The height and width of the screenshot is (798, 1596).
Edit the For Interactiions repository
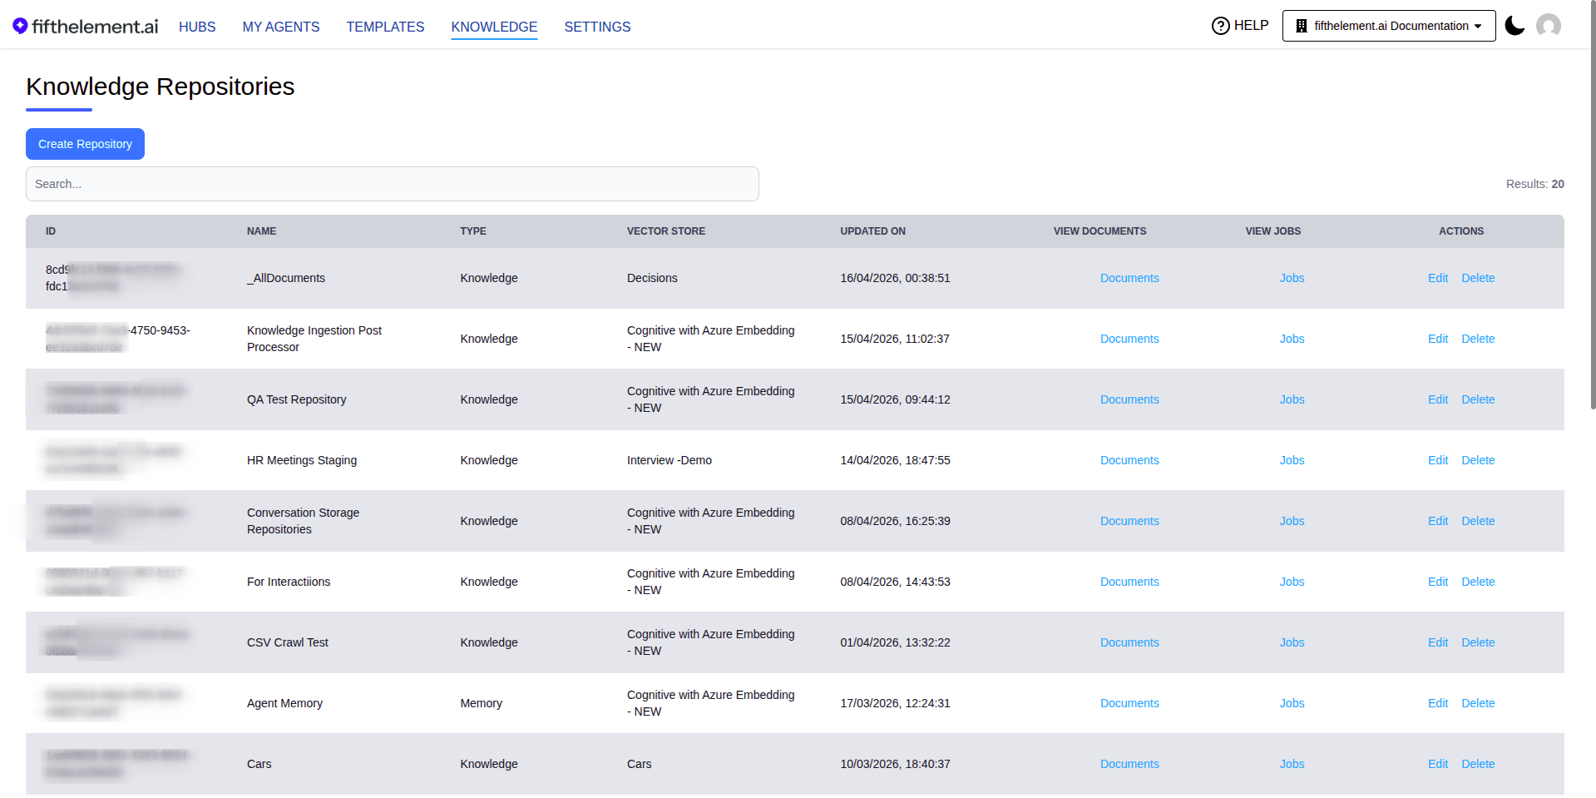[x=1438, y=582]
